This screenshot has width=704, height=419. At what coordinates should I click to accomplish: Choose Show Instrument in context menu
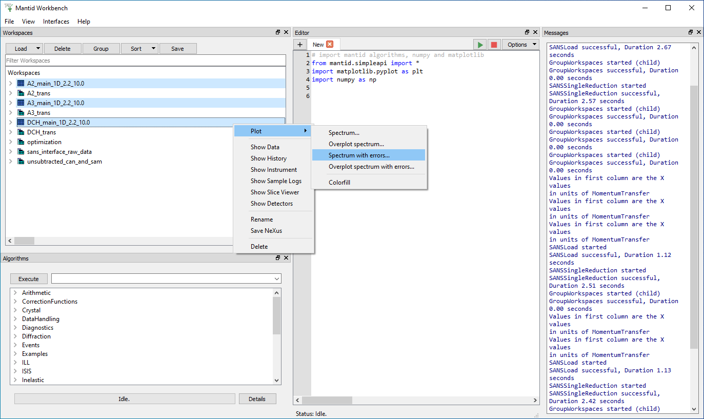(x=273, y=170)
